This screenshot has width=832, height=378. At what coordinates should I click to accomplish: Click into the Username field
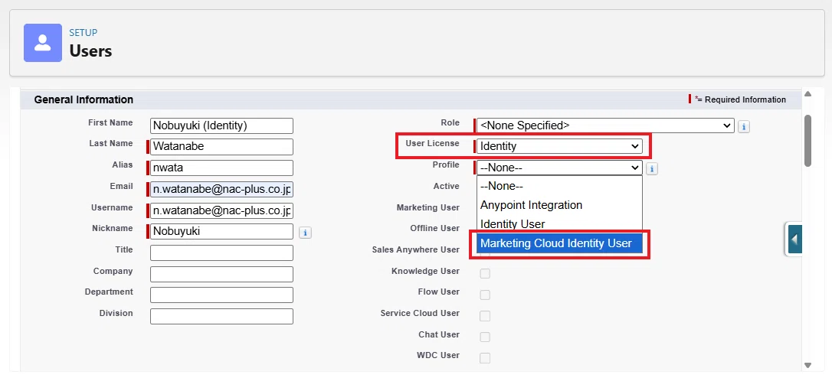(222, 210)
